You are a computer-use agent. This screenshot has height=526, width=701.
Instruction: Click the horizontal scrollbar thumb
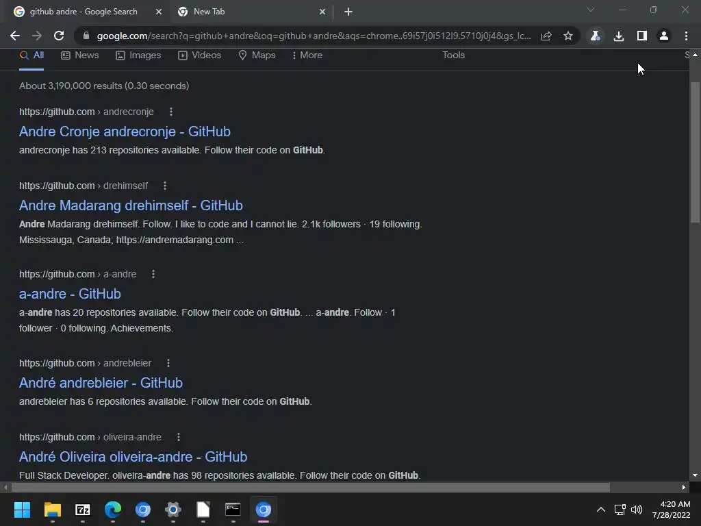[311, 487]
